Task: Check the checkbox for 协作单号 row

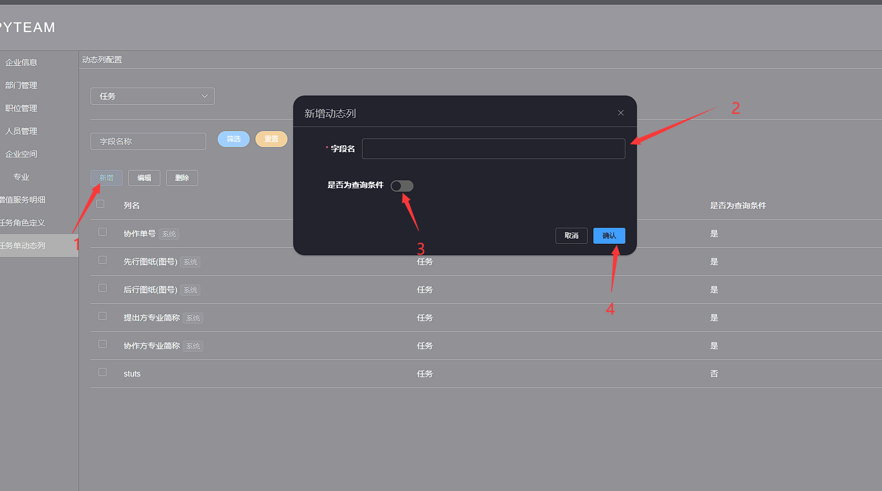Action: point(103,232)
